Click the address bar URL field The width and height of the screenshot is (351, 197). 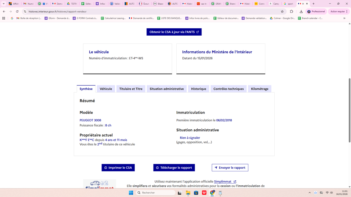click(x=152, y=11)
